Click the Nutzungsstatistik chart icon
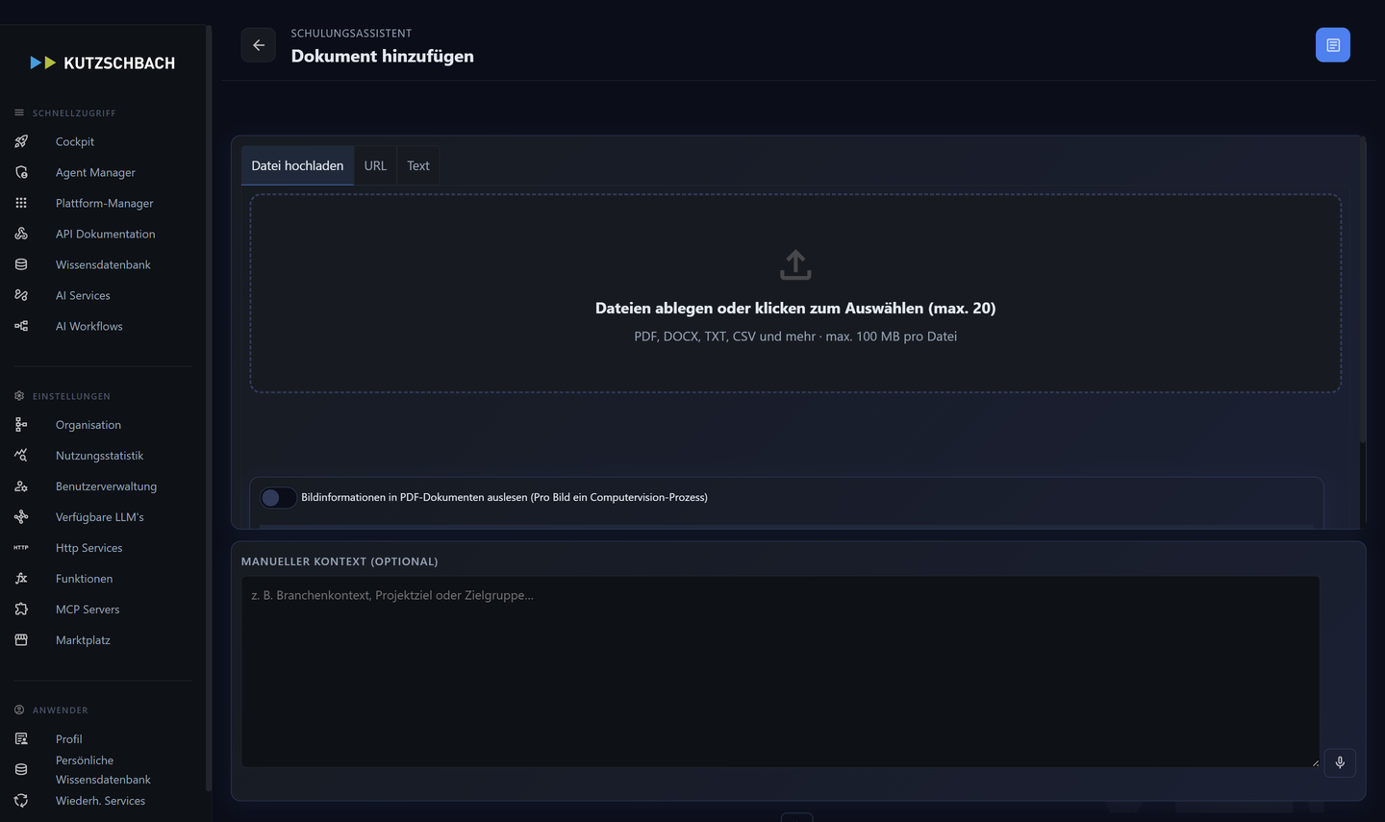 (21, 455)
